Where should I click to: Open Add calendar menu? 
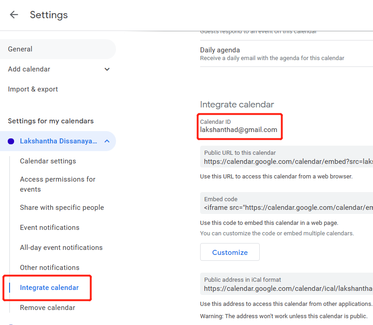[x=29, y=69]
